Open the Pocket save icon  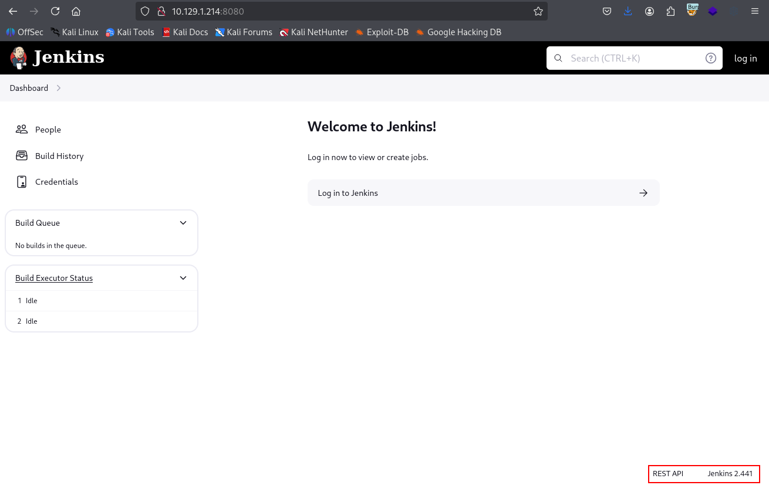click(607, 11)
